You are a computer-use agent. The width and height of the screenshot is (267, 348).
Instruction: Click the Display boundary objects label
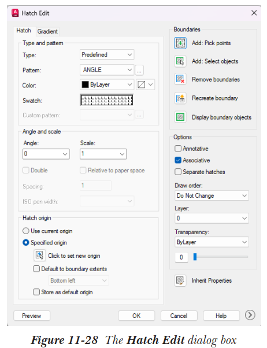221,117
